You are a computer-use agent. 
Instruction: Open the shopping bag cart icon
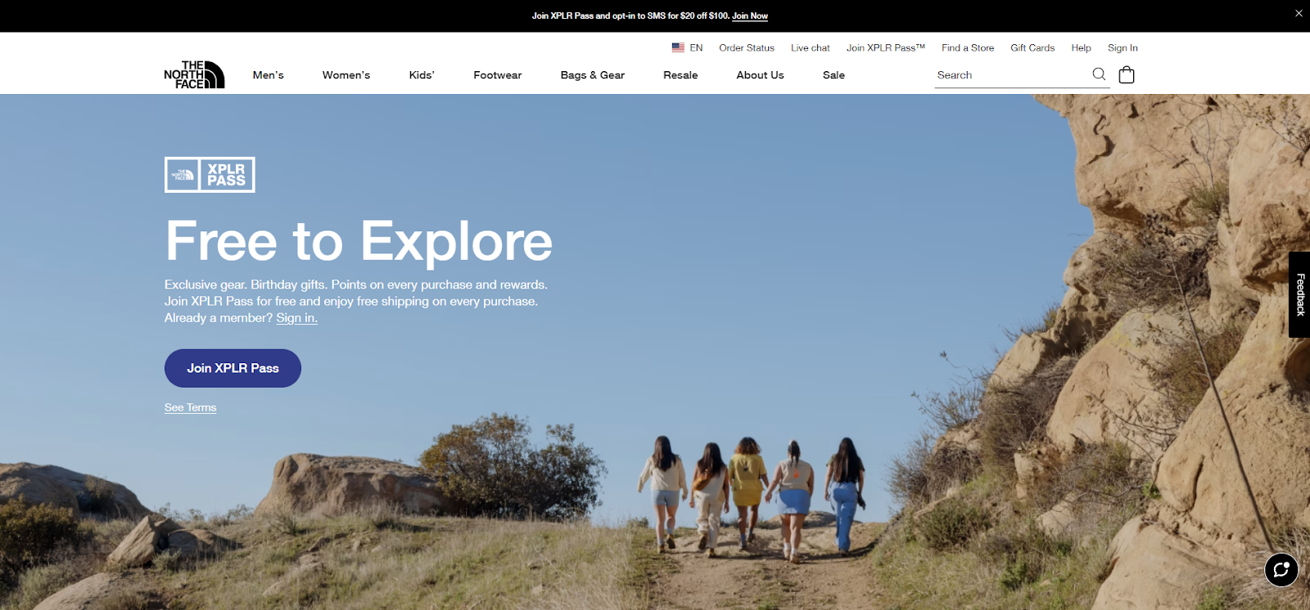coord(1127,74)
